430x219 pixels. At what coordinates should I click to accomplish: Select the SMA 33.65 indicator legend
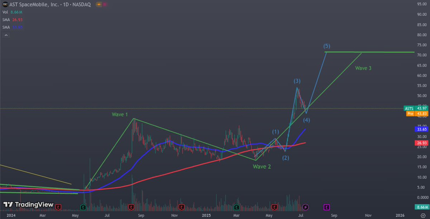(x=13, y=27)
